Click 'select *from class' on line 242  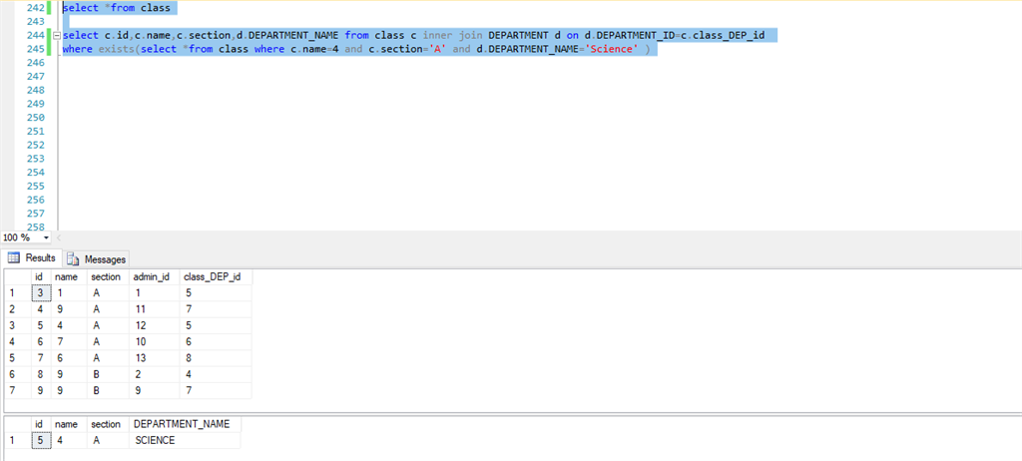tap(116, 8)
